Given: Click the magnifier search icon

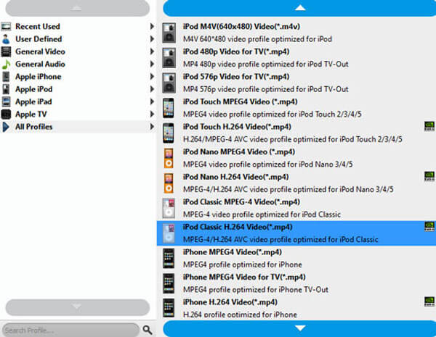Looking at the screenshot, I should (148, 330).
